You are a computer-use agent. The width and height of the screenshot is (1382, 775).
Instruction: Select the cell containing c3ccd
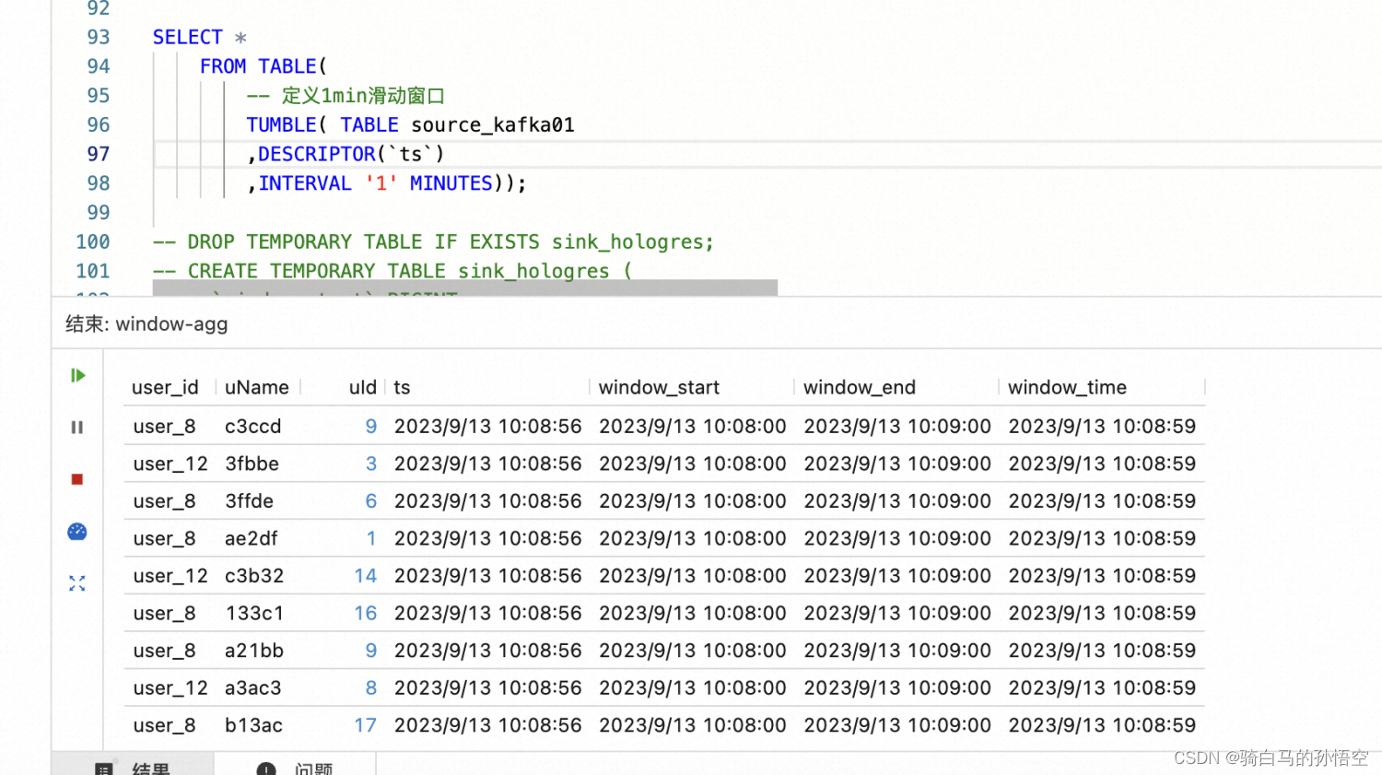click(253, 427)
